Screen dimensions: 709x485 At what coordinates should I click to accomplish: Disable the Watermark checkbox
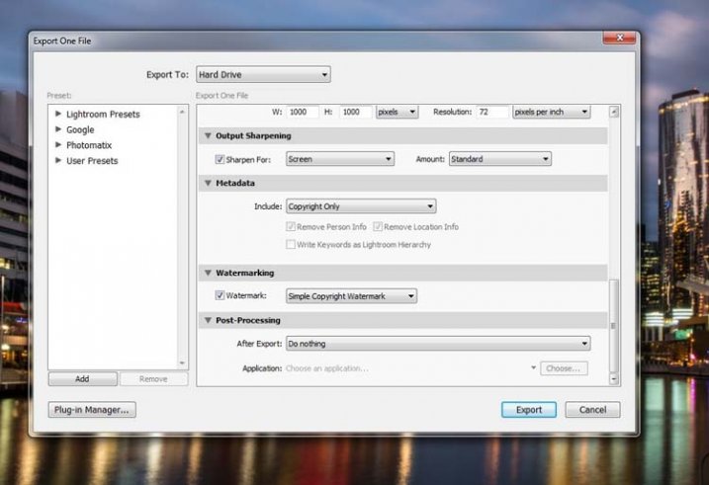[220, 295]
